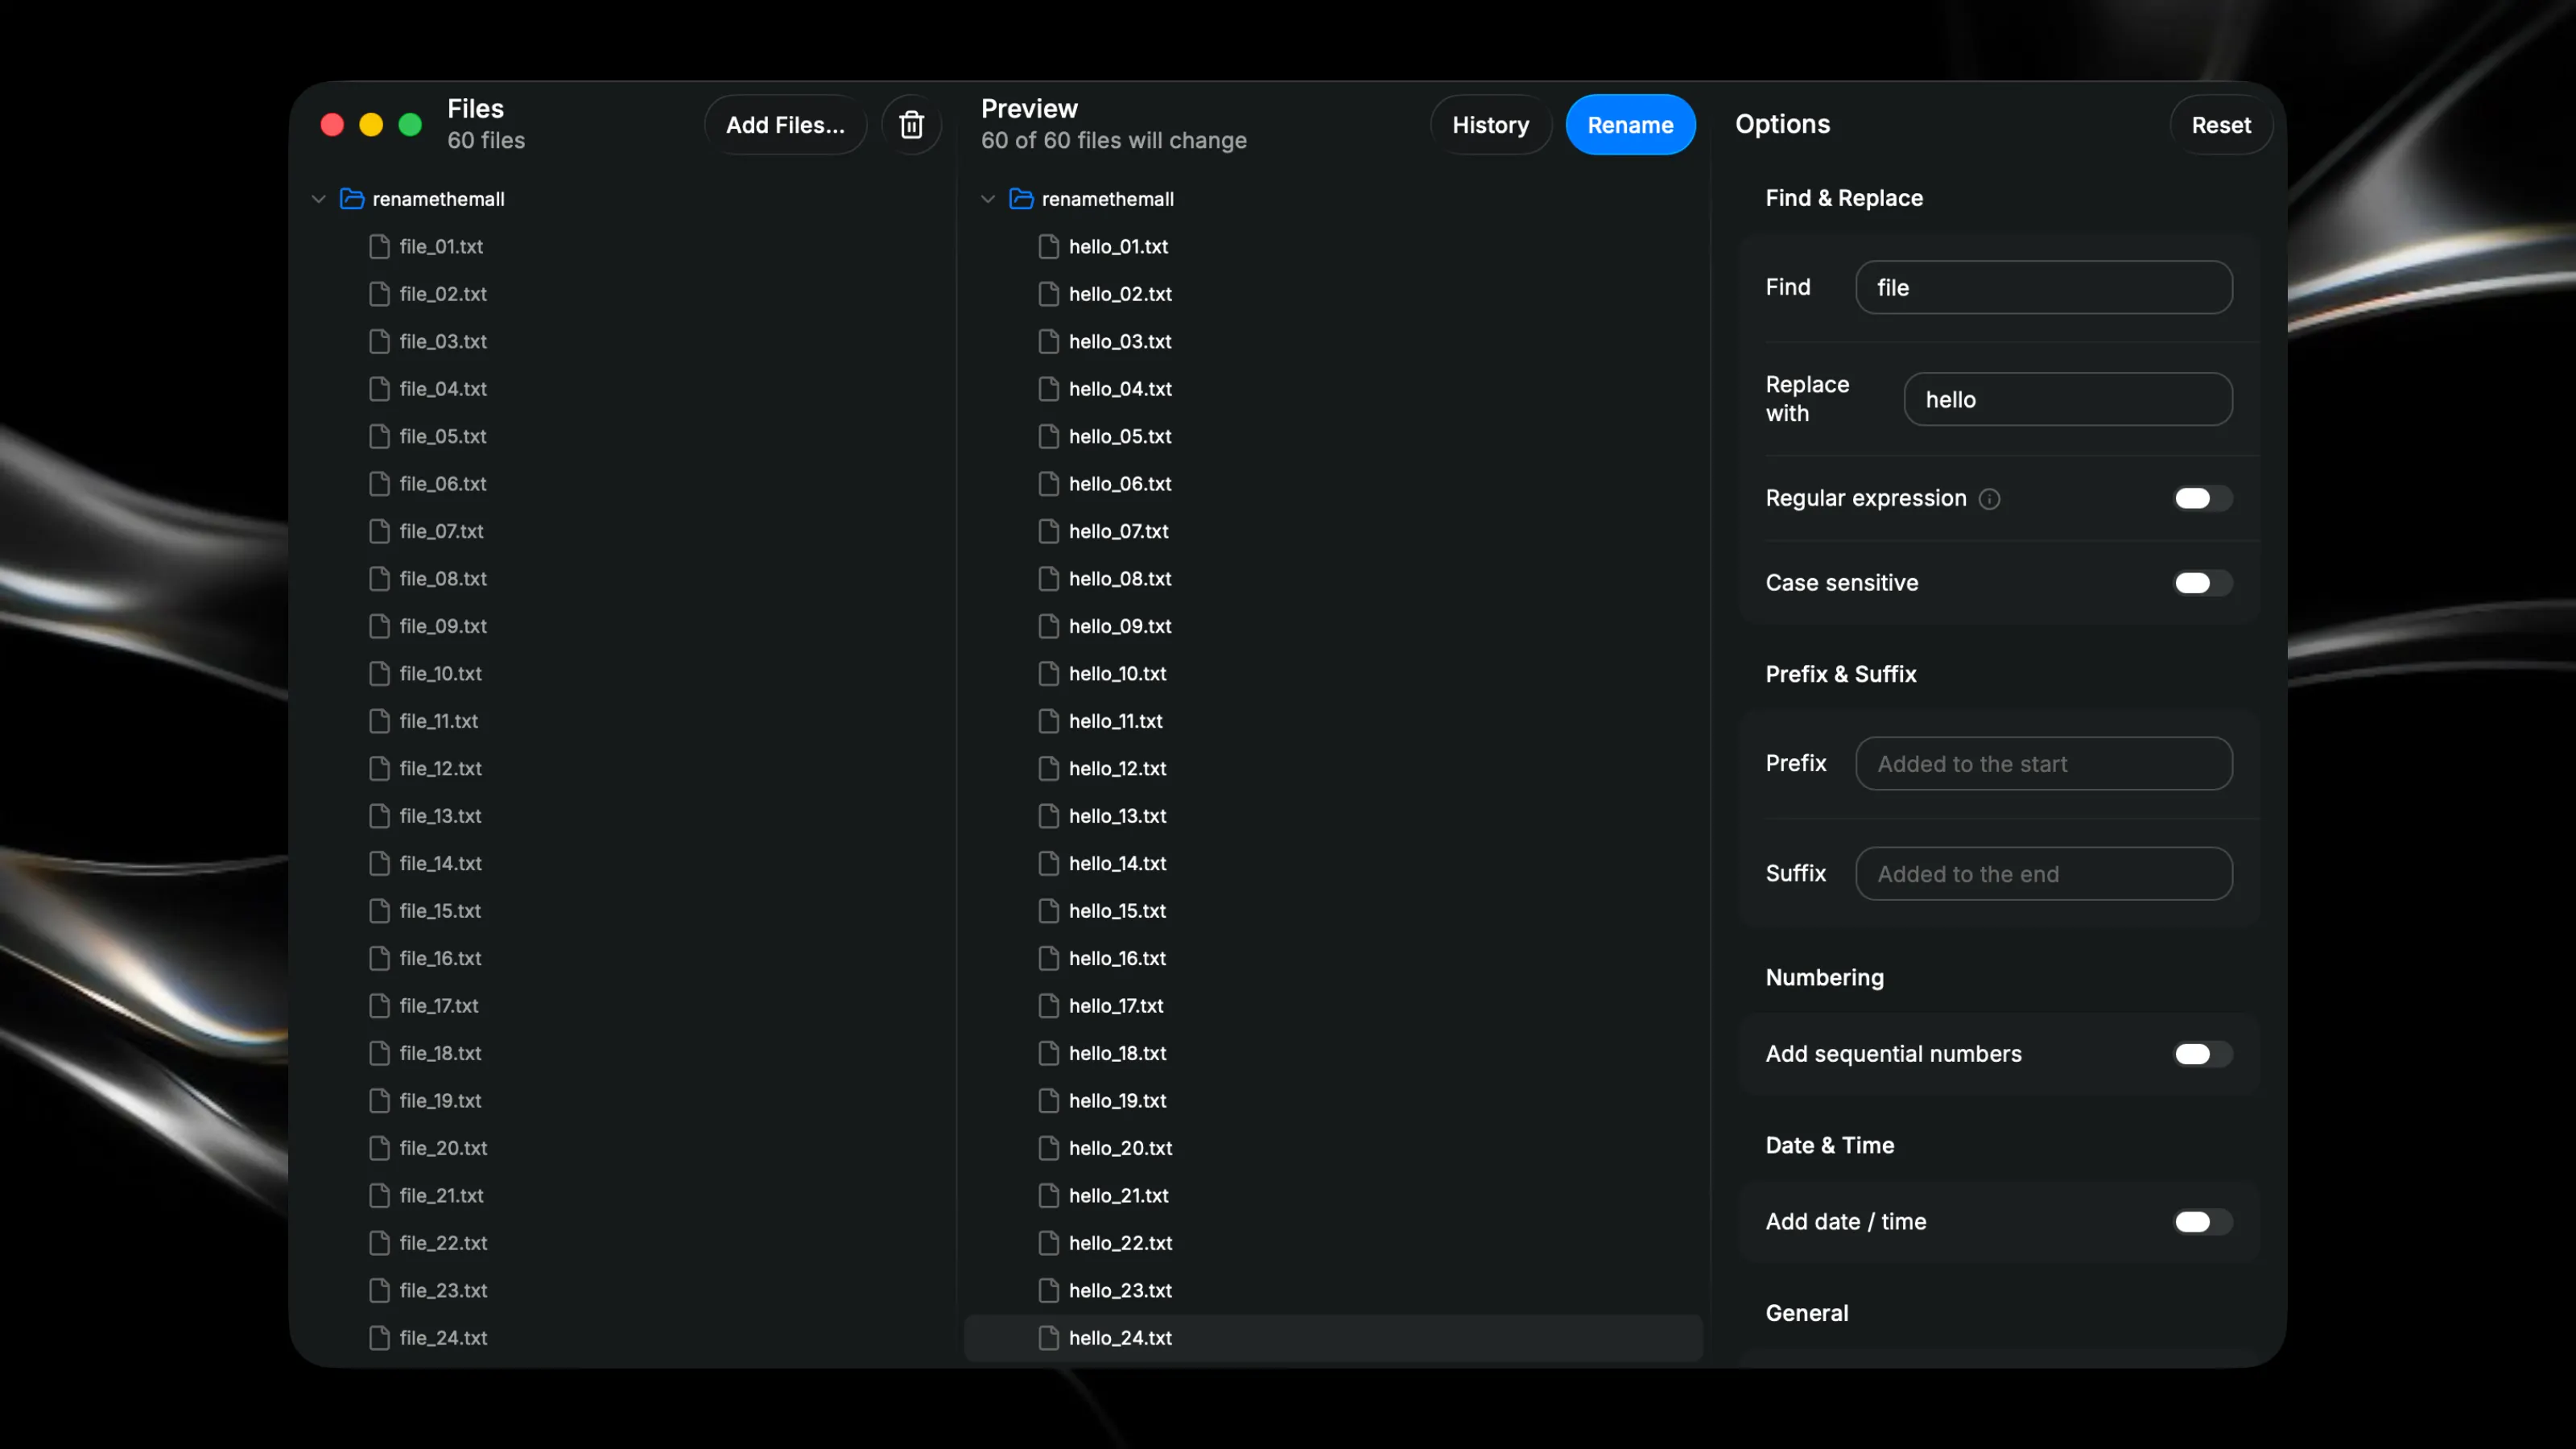The image size is (2576, 1449).
Task: Click the file icon beside file_12.txt
Action: pos(379,769)
